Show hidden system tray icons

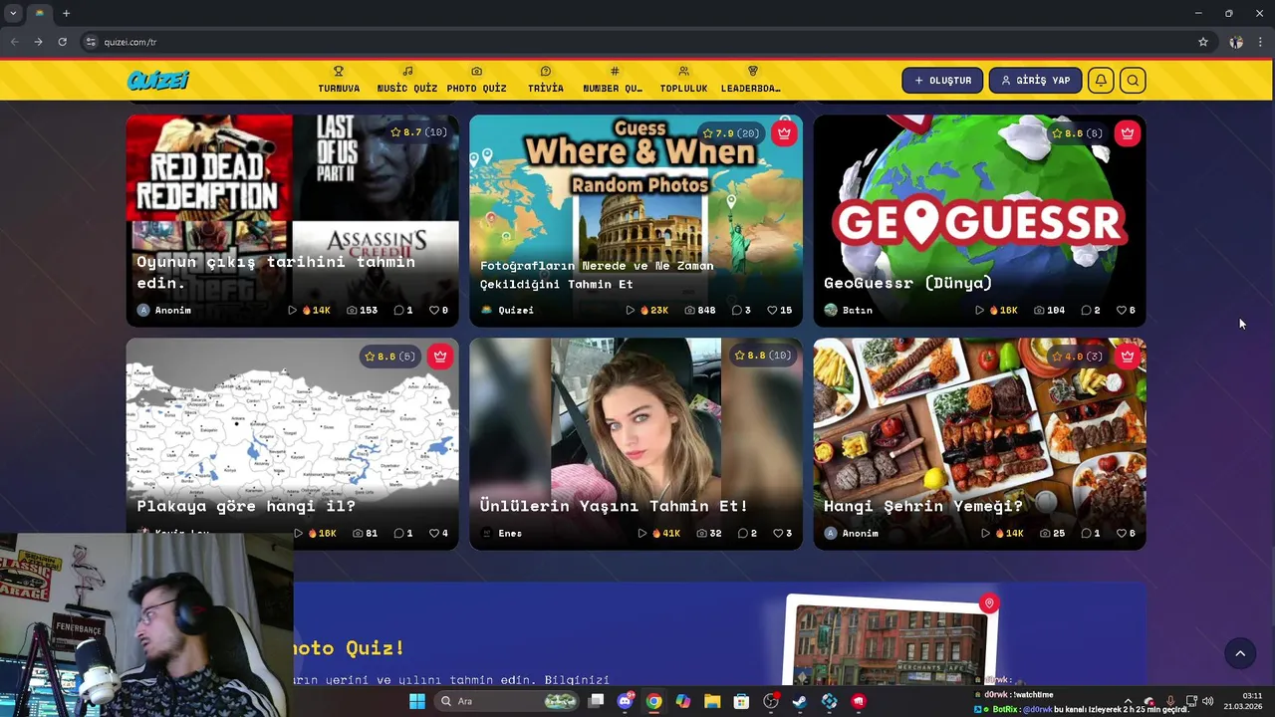coord(1128,701)
